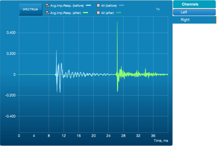This screenshot has width=219, height=146.
Task: Click the 'All (after)' legend label
Action: tap(107, 13)
